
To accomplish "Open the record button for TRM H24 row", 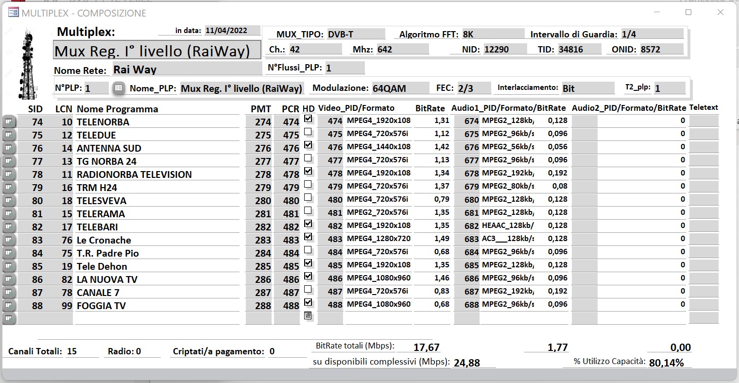I will pos(9,187).
